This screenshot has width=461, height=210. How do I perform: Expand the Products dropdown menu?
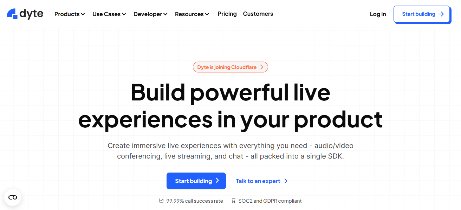point(70,14)
